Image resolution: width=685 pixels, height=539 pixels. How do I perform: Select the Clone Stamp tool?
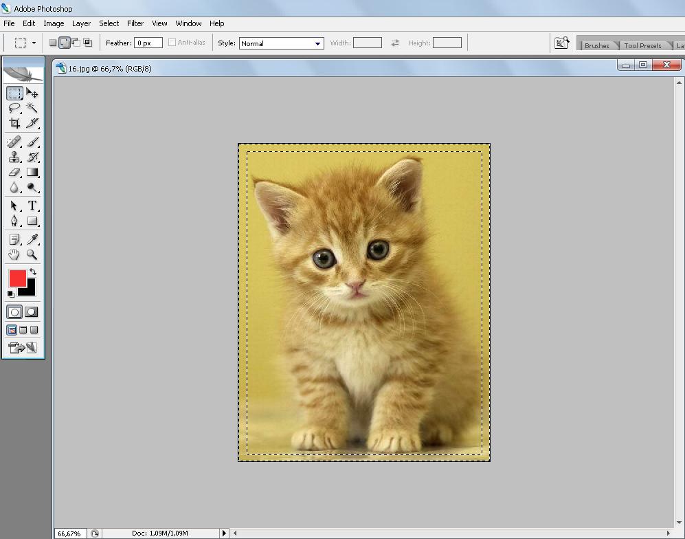coord(14,157)
